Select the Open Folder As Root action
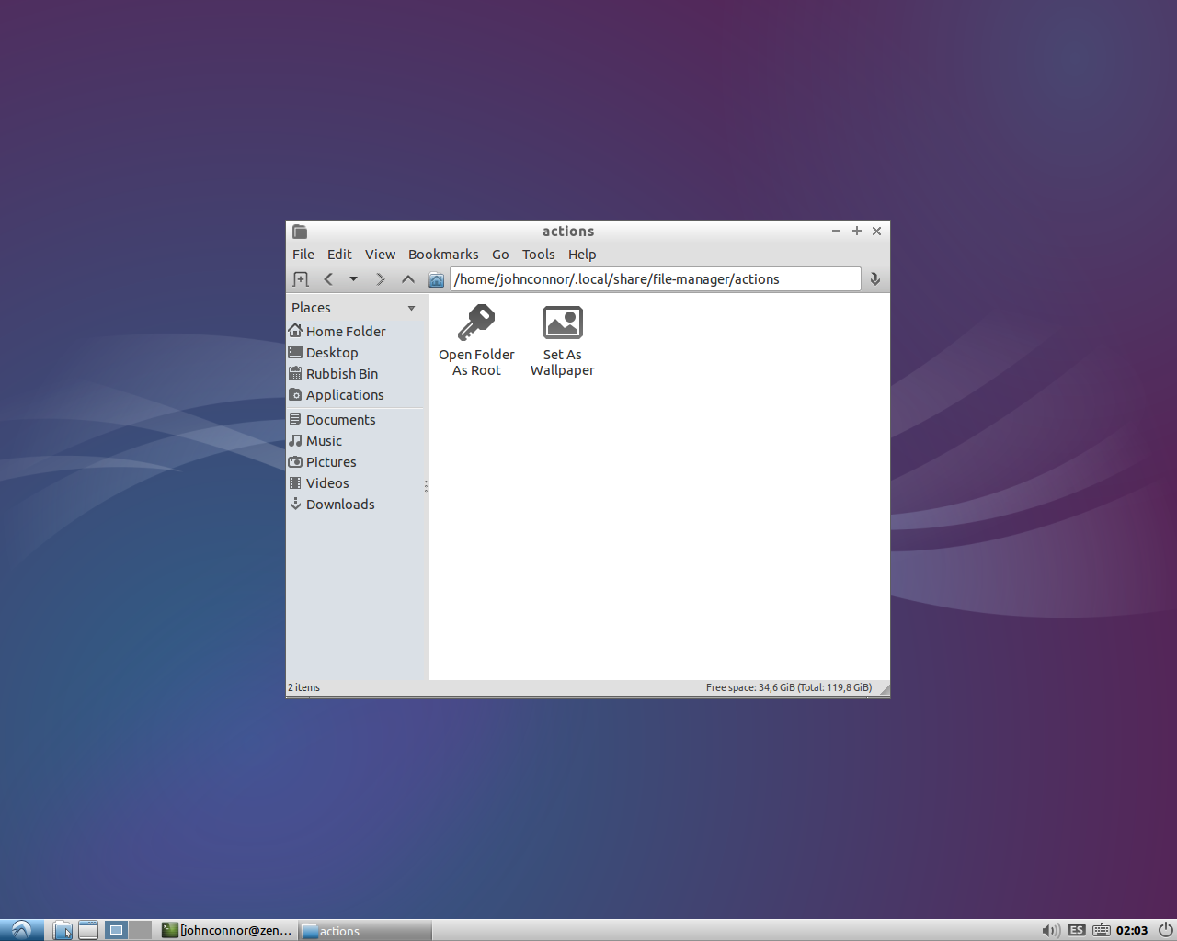The image size is (1177, 941). point(476,341)
